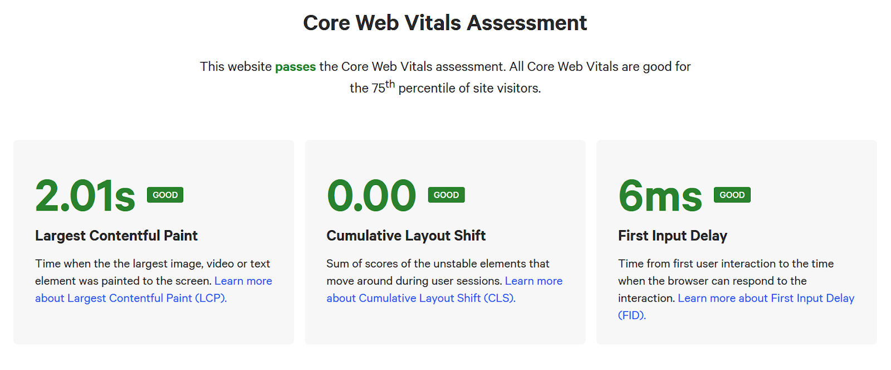Click the 'element was painted to the screen' text
This screenshot has width=891, height=370.
pos(123,281)
